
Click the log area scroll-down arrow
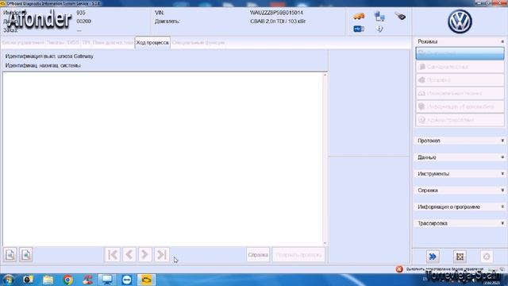[325, 243]
